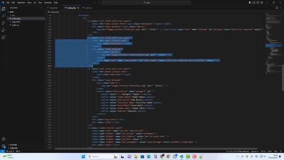Open the Run menu
Image resolution: width=284 pixels, height=160 pixels.
click(x=40, y=3)
